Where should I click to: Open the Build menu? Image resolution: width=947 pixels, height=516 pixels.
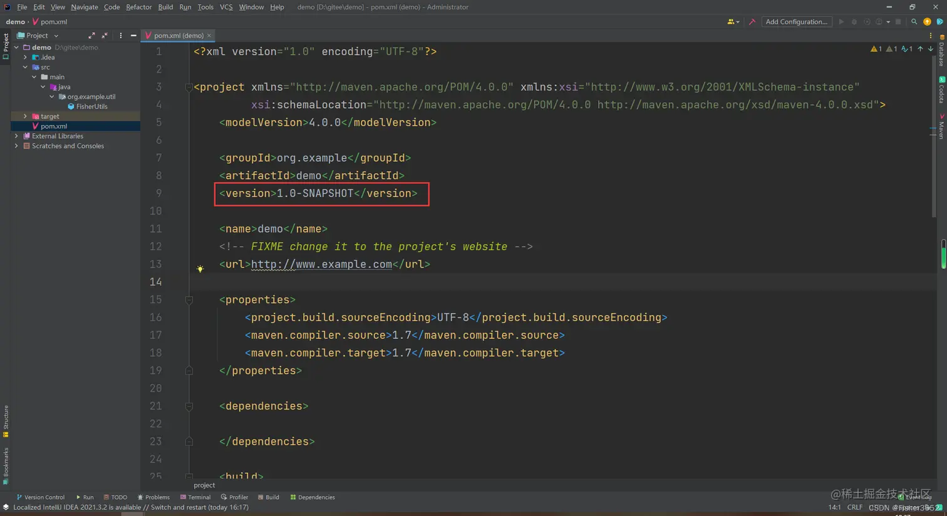coord(165,7)
